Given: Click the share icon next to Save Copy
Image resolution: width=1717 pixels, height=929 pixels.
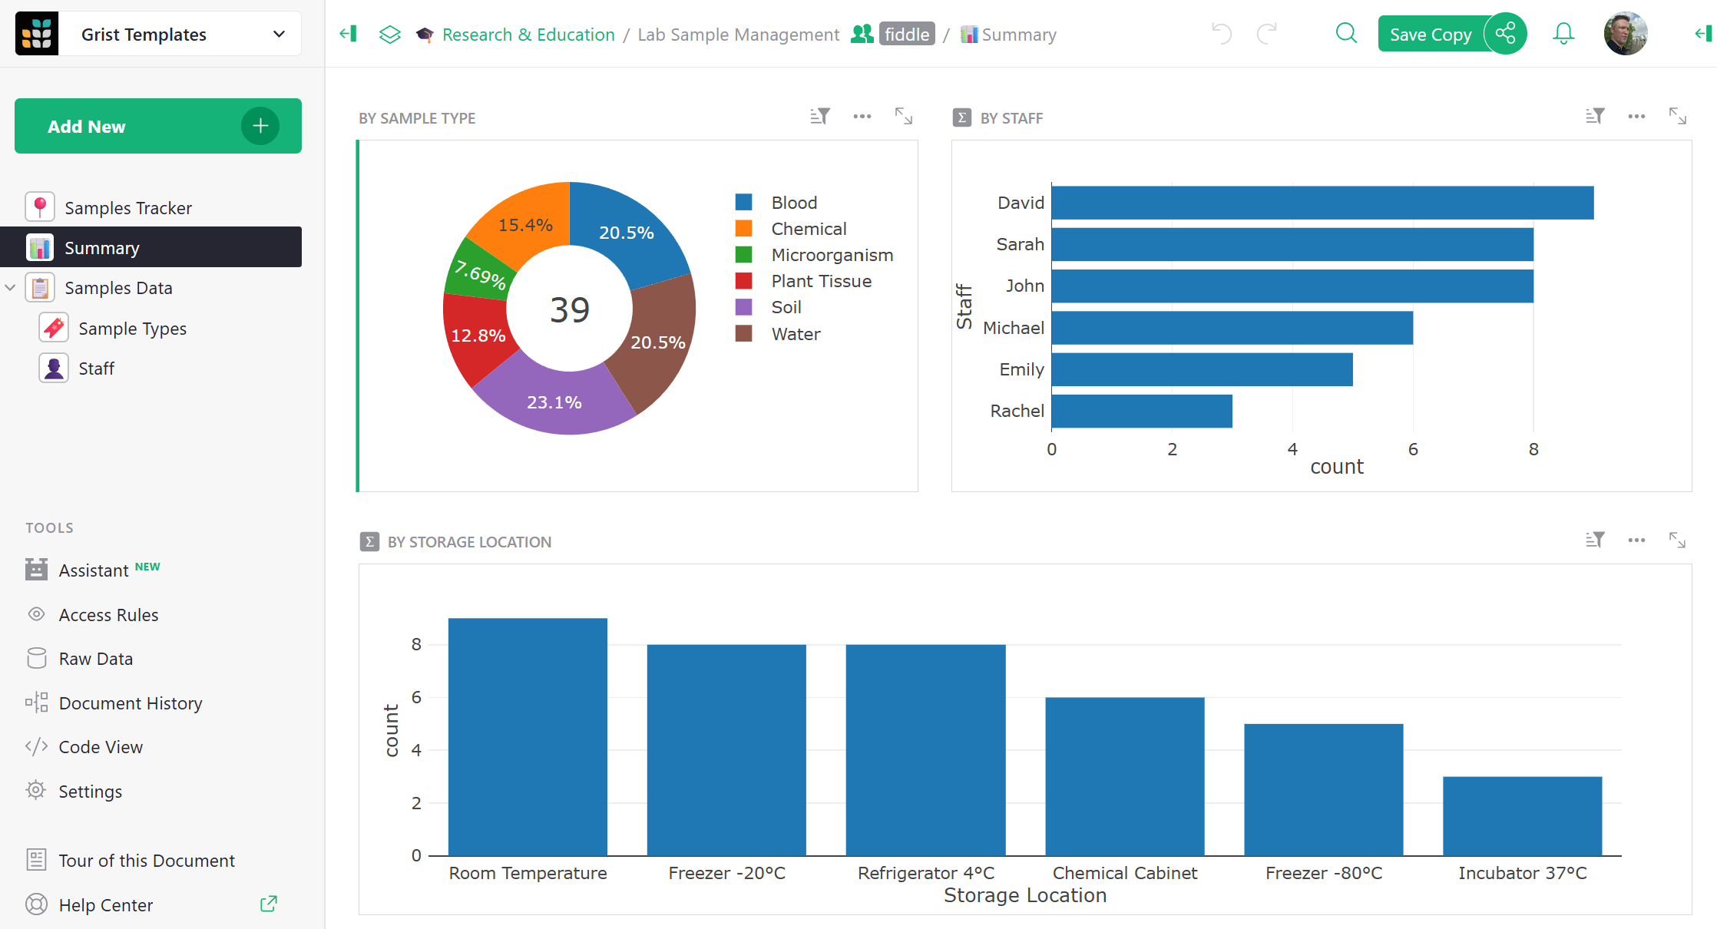Looking at the screenshot, I should tap(1505, 34).
